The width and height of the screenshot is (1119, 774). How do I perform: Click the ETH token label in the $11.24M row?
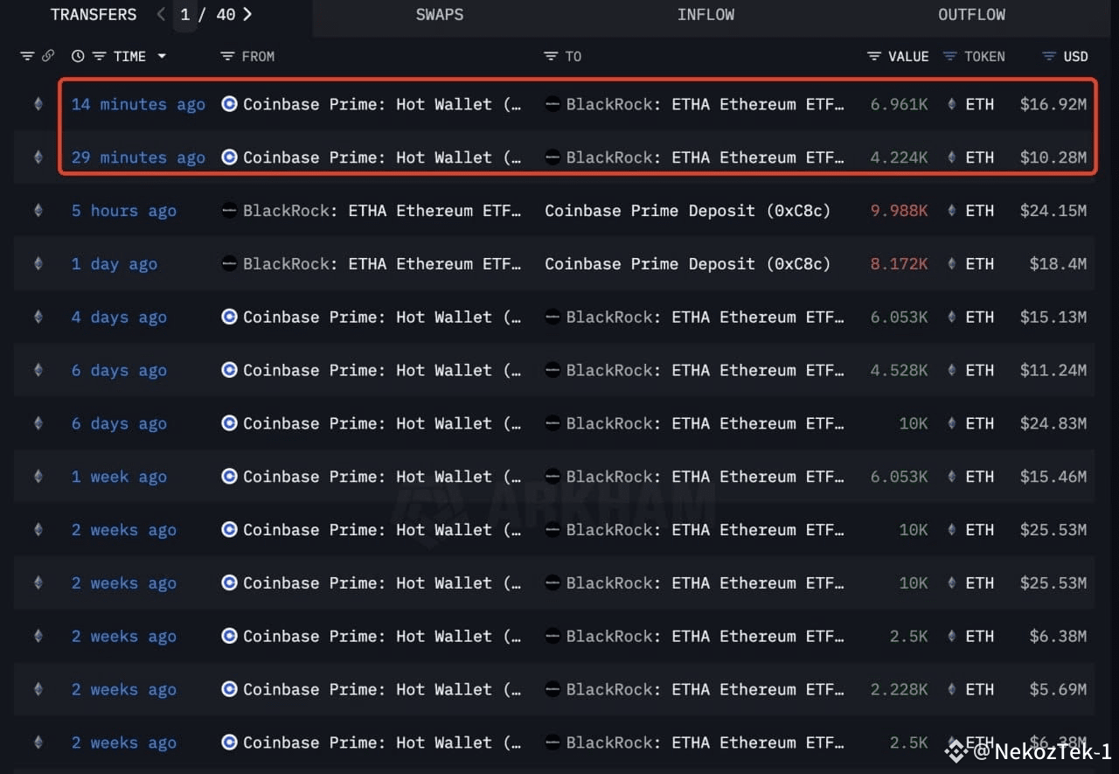coord(980,370)
